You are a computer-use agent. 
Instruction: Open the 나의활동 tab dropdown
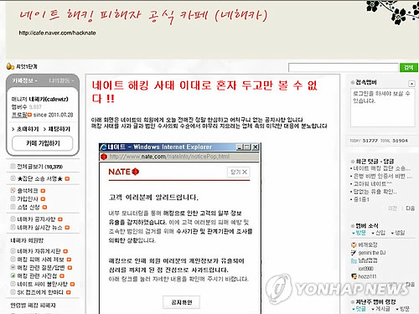coord(61,80)
